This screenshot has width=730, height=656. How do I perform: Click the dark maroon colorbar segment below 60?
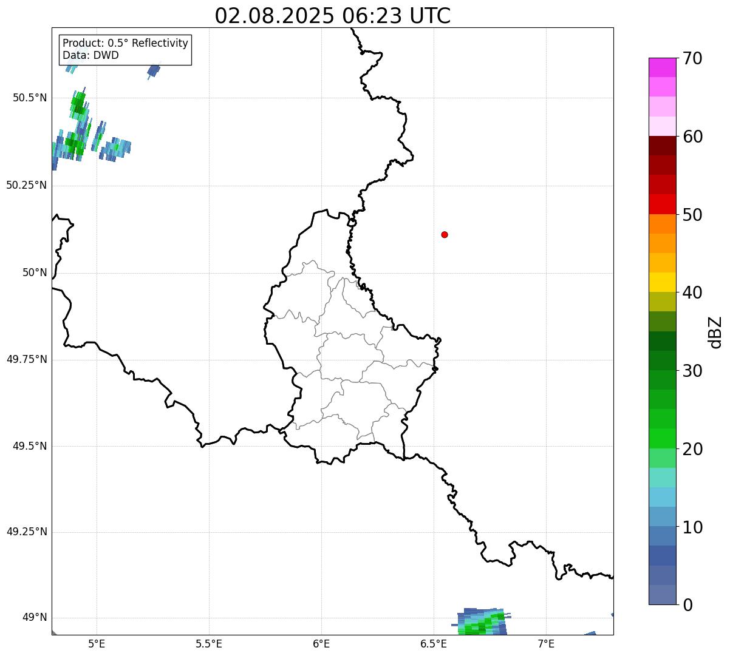pos(662,146)
